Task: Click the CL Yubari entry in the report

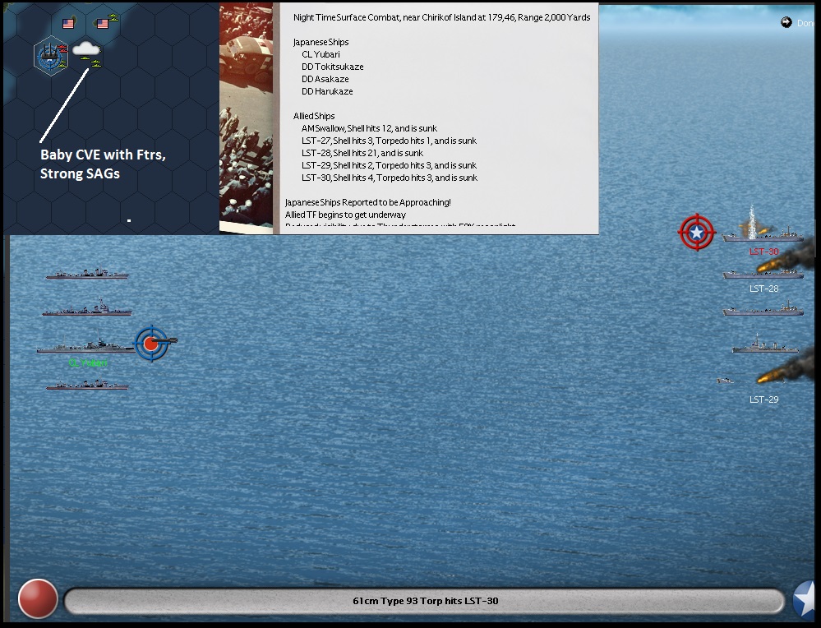Action: click(321, 54)
